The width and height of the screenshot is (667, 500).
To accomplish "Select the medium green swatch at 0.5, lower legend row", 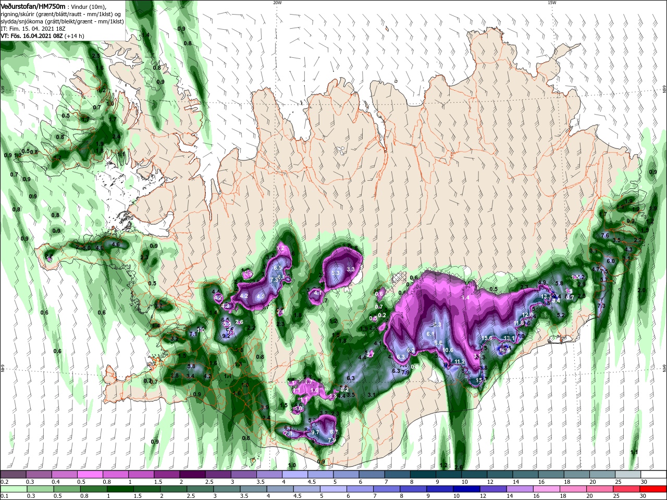I will [x=67, y=489].
